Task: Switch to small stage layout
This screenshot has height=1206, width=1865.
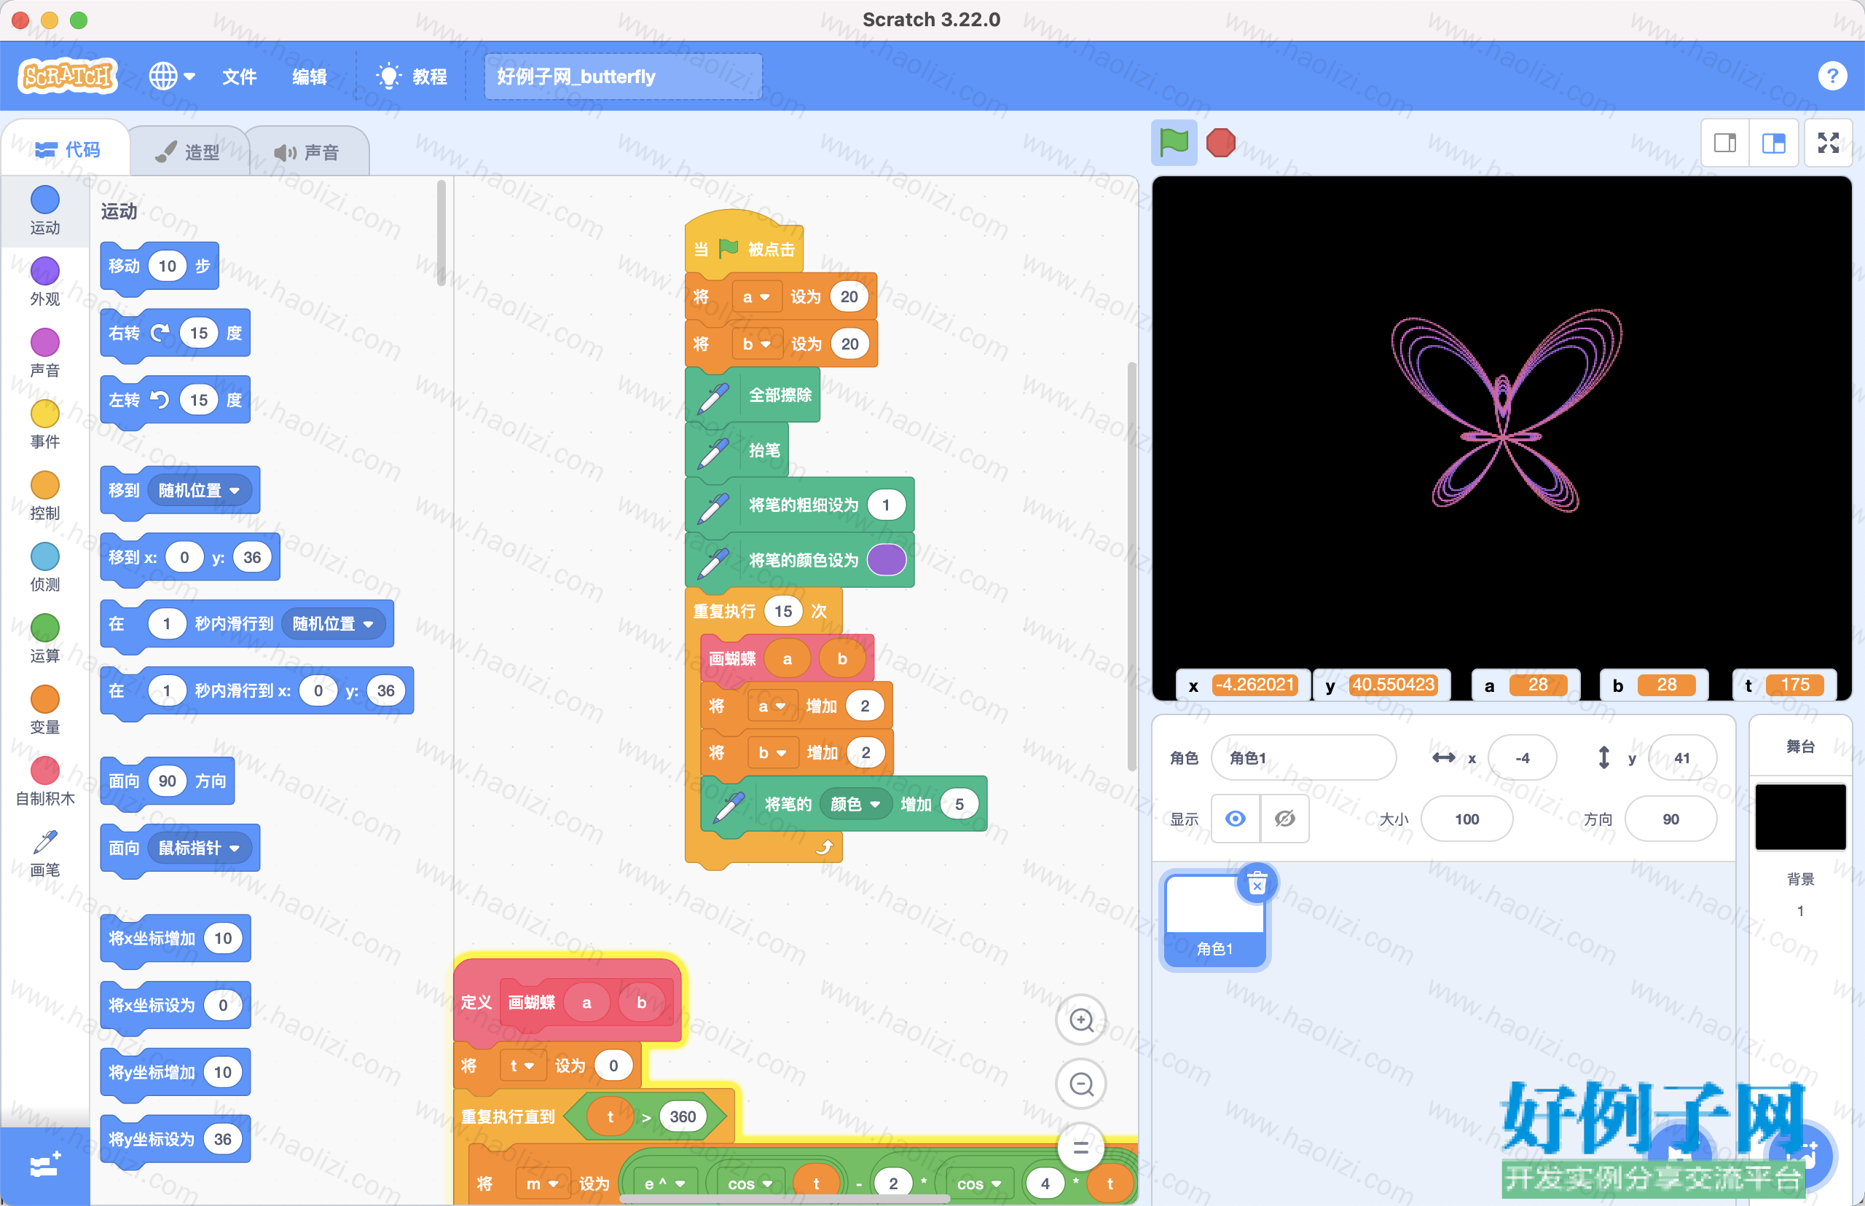Action: pyautogui.click(x=1725, y=143)
